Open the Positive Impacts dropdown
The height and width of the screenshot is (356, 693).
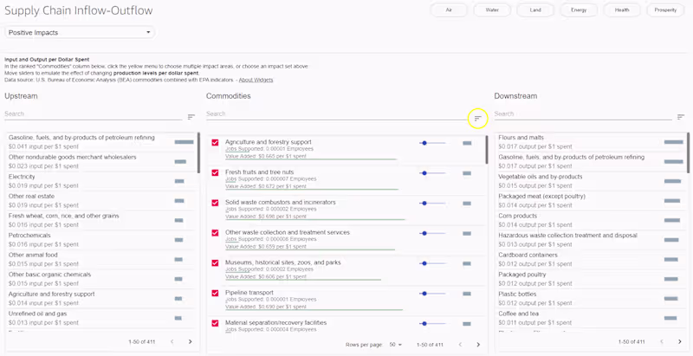80,32
